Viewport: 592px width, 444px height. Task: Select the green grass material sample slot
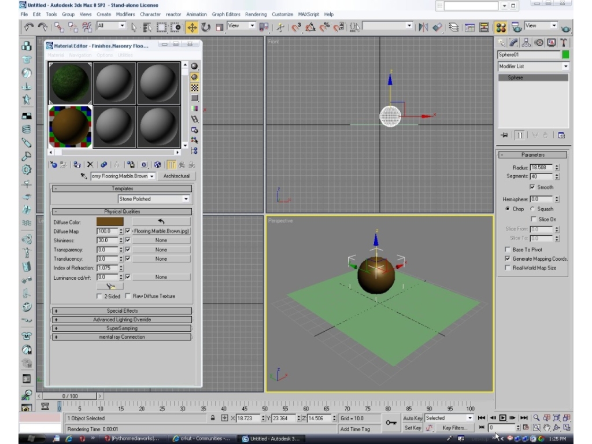pos(70,83)
